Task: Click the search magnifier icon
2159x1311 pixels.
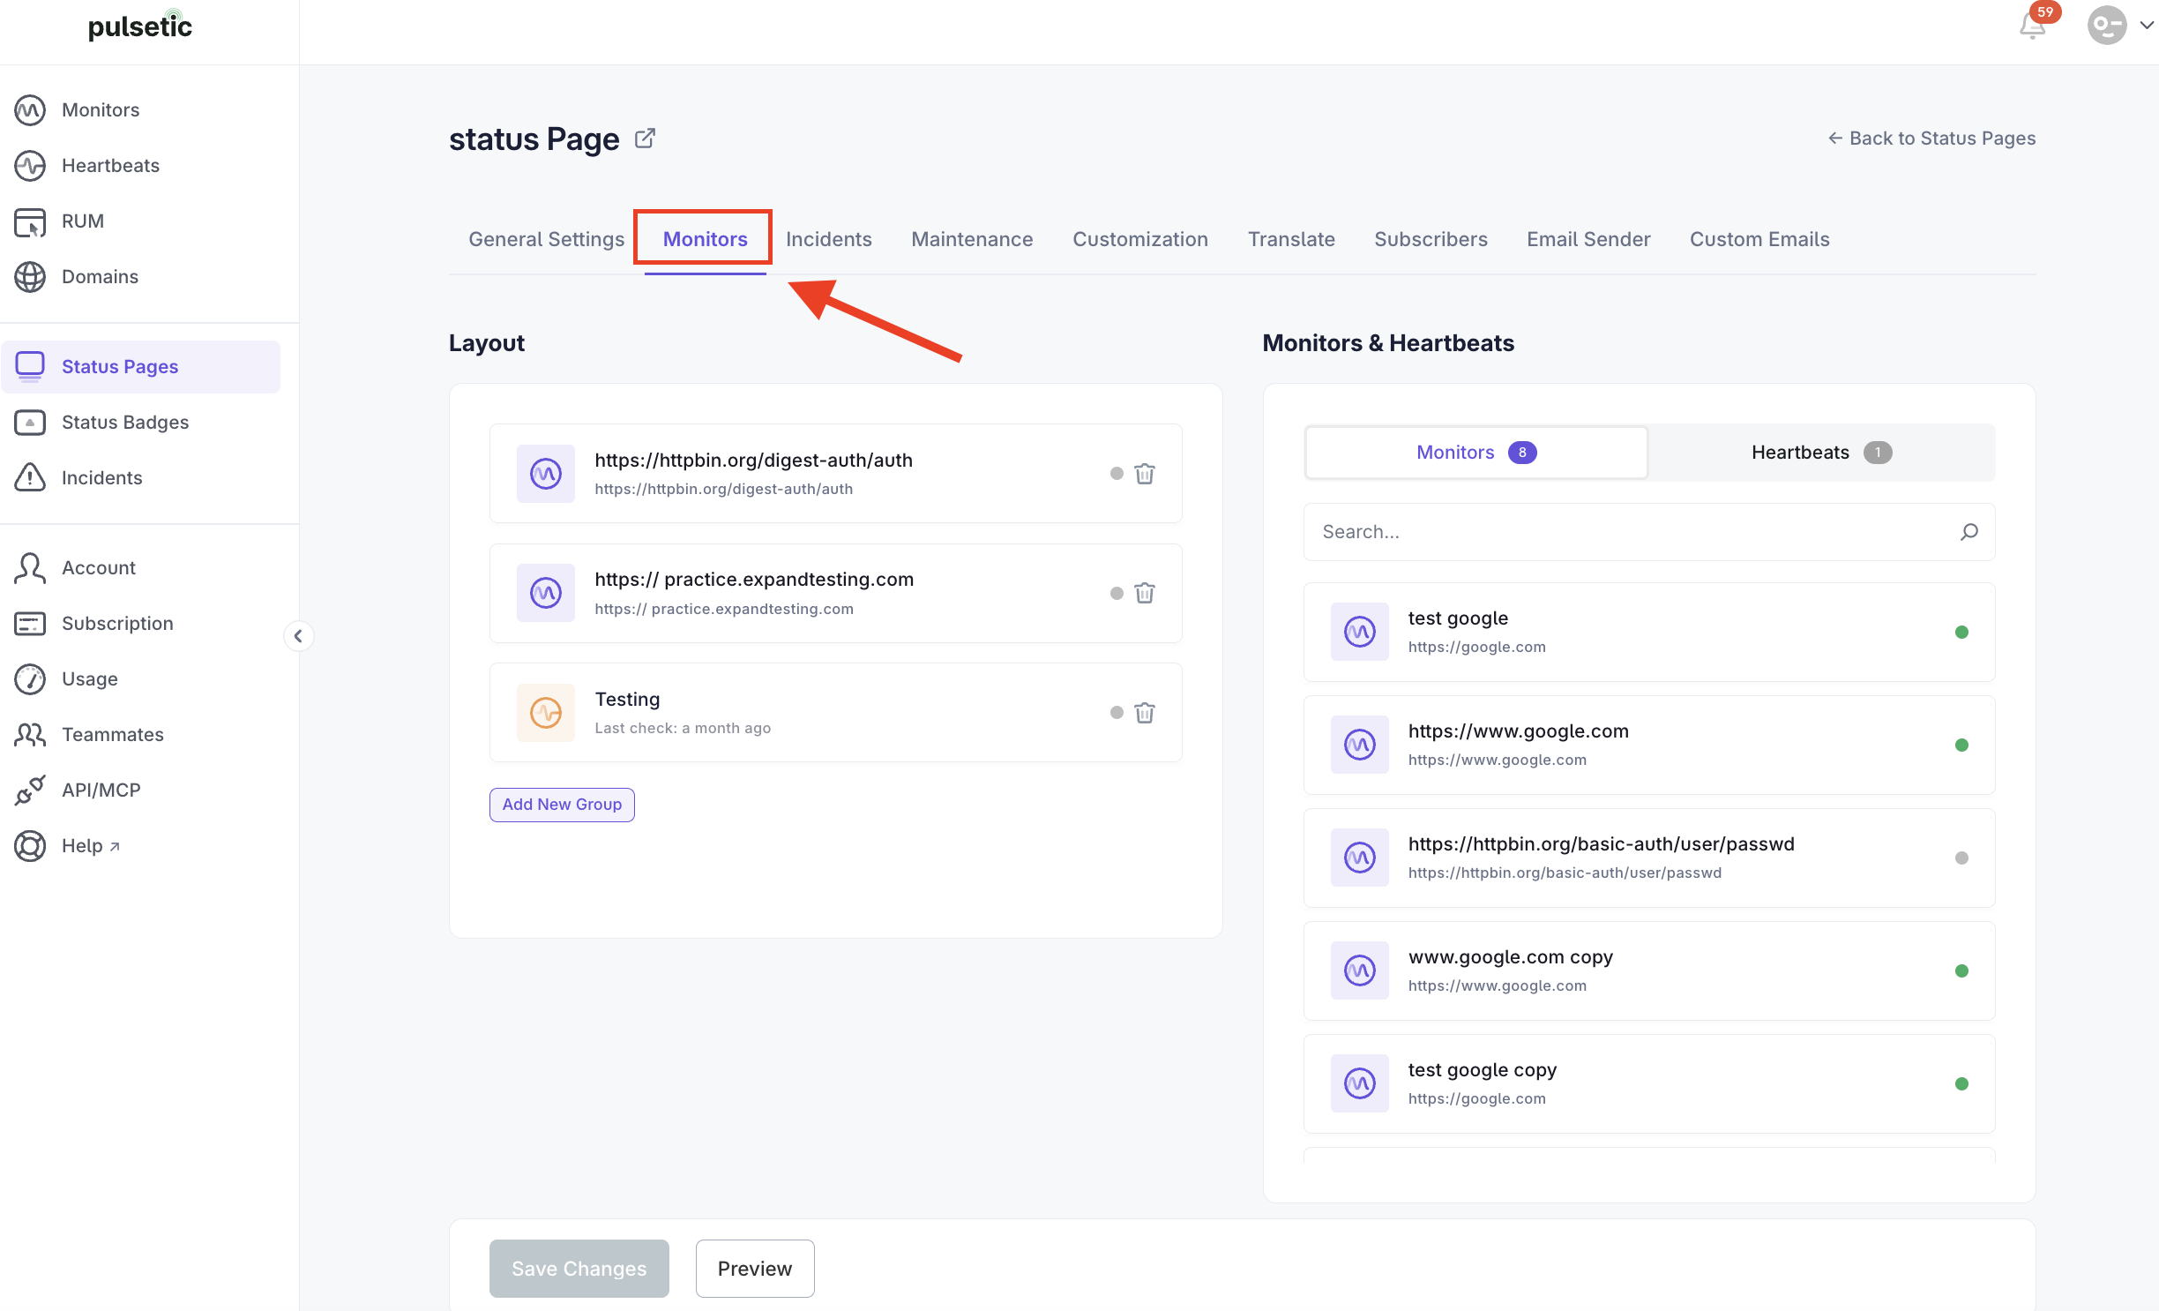Action: [x=1969, y=531]
